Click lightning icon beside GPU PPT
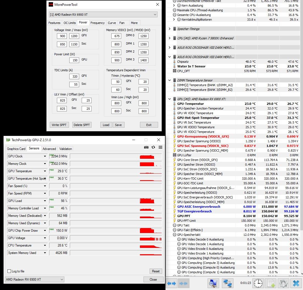The height and width of the screenshot is (290, 303). click(x=175, y=216)
